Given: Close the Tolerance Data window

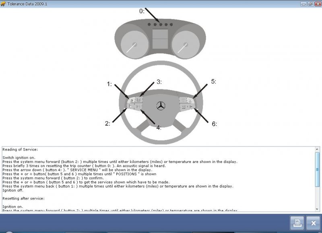Looking at the screenshot, I should (318, 4).
